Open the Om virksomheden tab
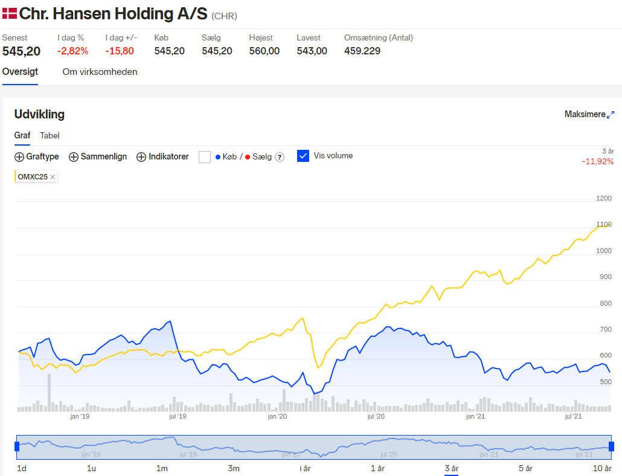Image resolution: width=622 pixels, height=476 pixels. (x=100, y=72)
